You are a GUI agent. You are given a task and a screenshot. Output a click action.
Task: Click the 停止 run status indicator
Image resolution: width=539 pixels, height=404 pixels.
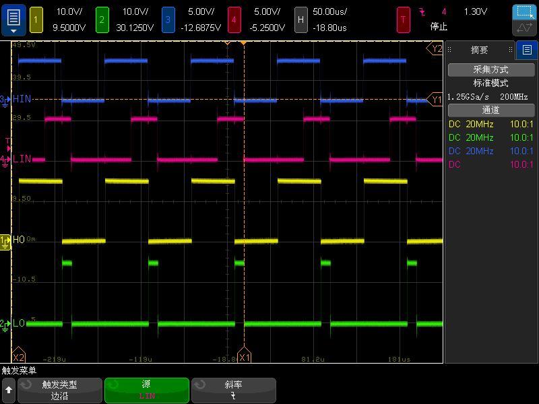[x=439, y=27]
